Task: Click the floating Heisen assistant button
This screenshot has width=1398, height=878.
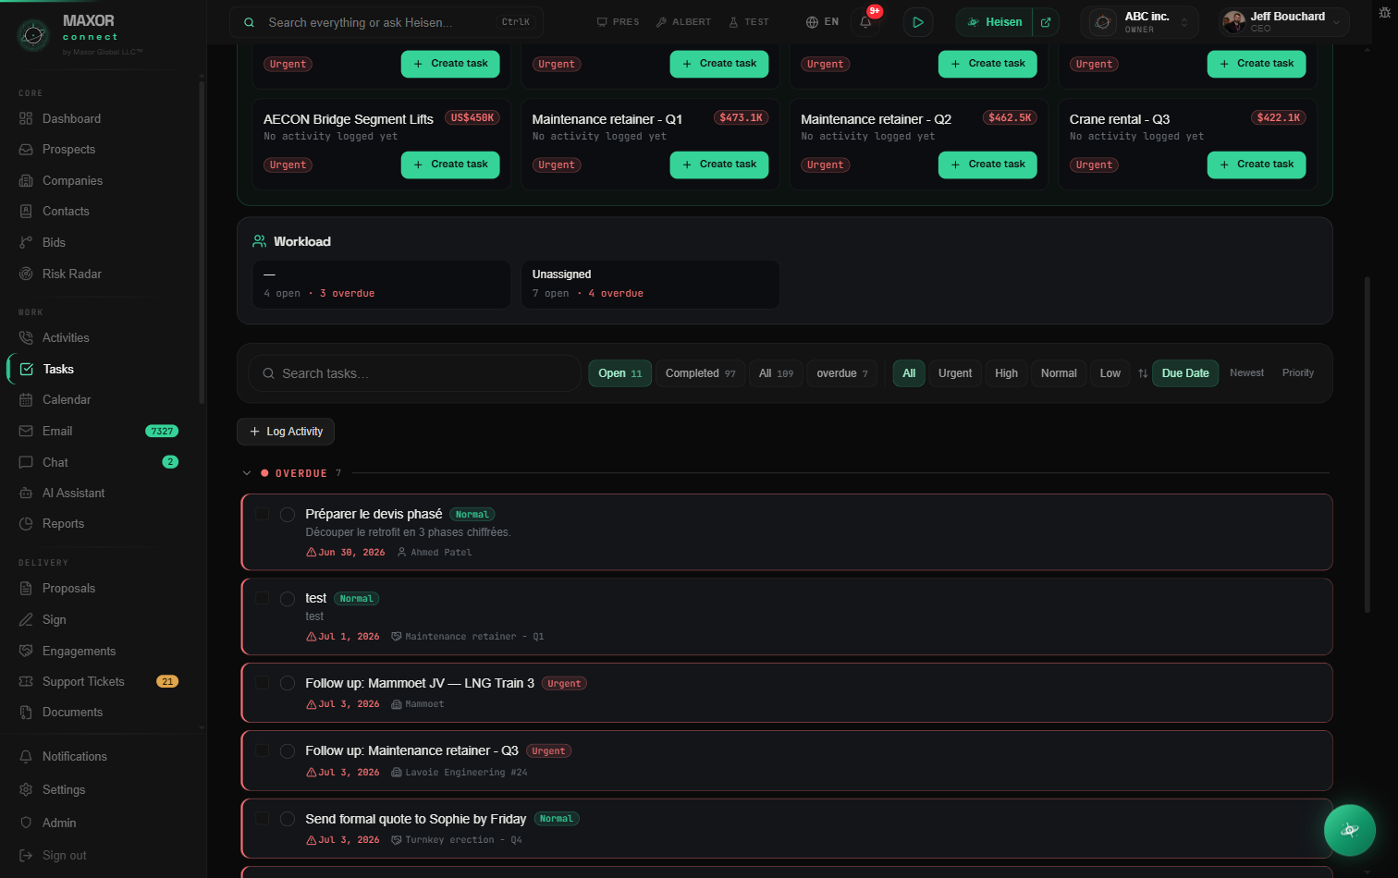Action: tap(1350, 830)
